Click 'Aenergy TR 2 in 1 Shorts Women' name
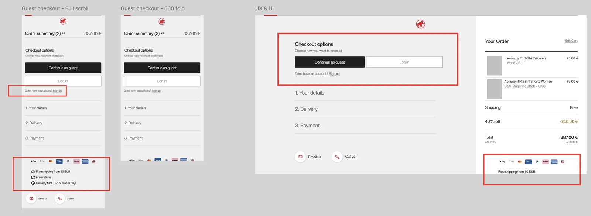This screenshot has height=216, width=591. 528,82
